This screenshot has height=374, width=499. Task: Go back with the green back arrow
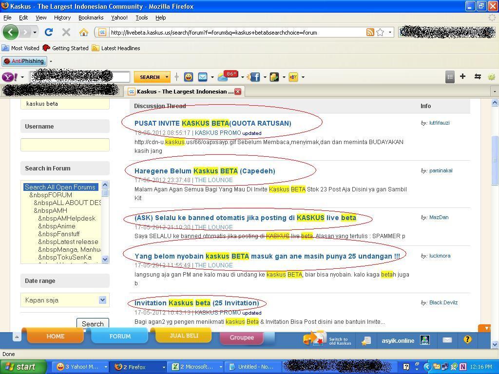[x=11, y=32]
